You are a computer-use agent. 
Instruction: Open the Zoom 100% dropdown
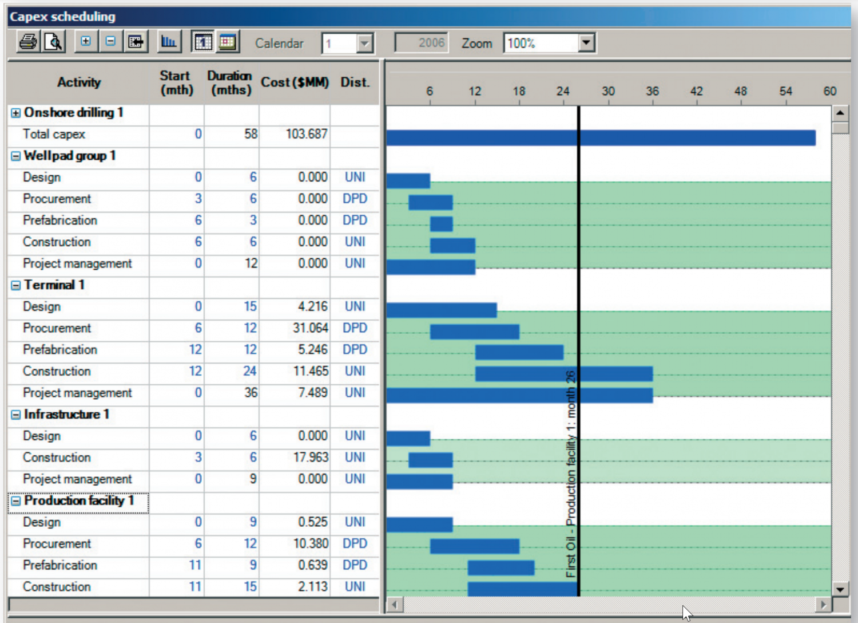[586, 43]
